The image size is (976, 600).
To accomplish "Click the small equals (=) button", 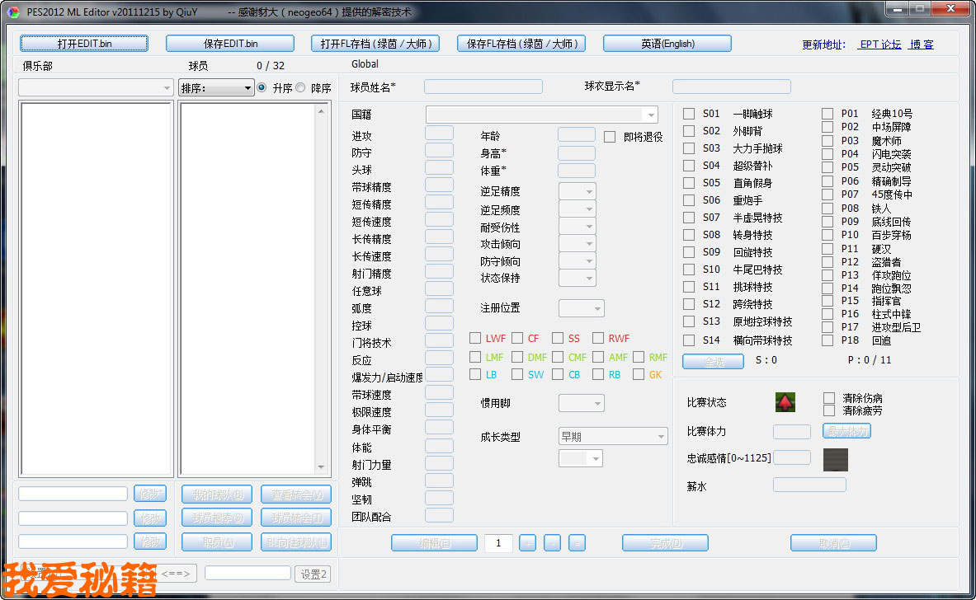I will pos(578,543).
